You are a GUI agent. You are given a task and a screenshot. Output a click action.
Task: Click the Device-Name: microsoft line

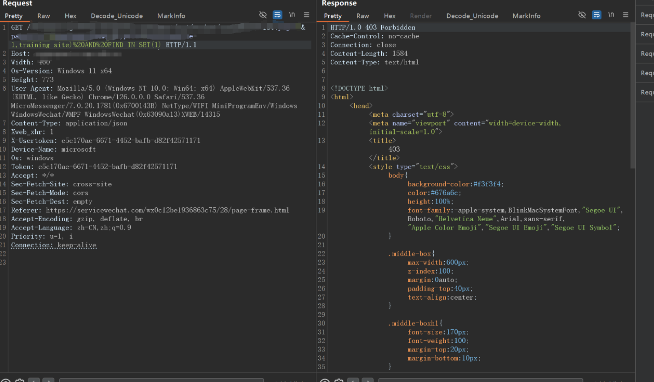[x=53, y=149]
